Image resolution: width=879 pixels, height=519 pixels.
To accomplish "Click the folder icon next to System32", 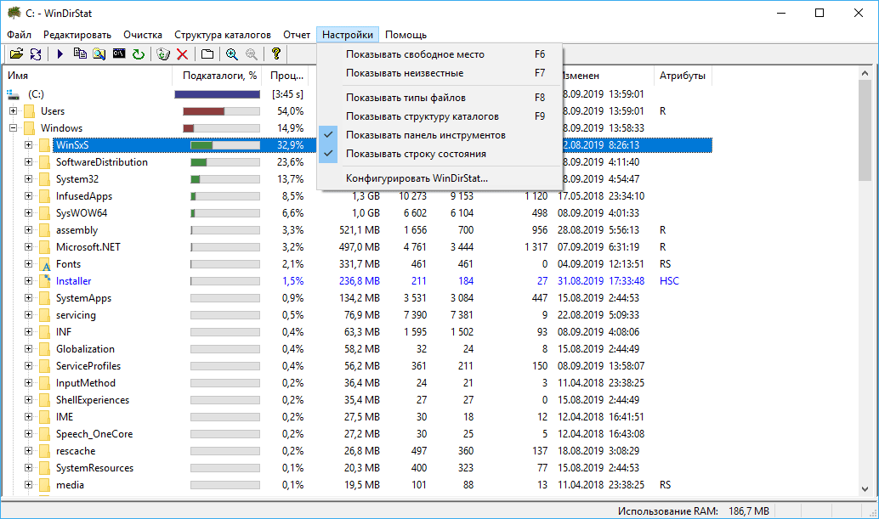I will [45, 179].
